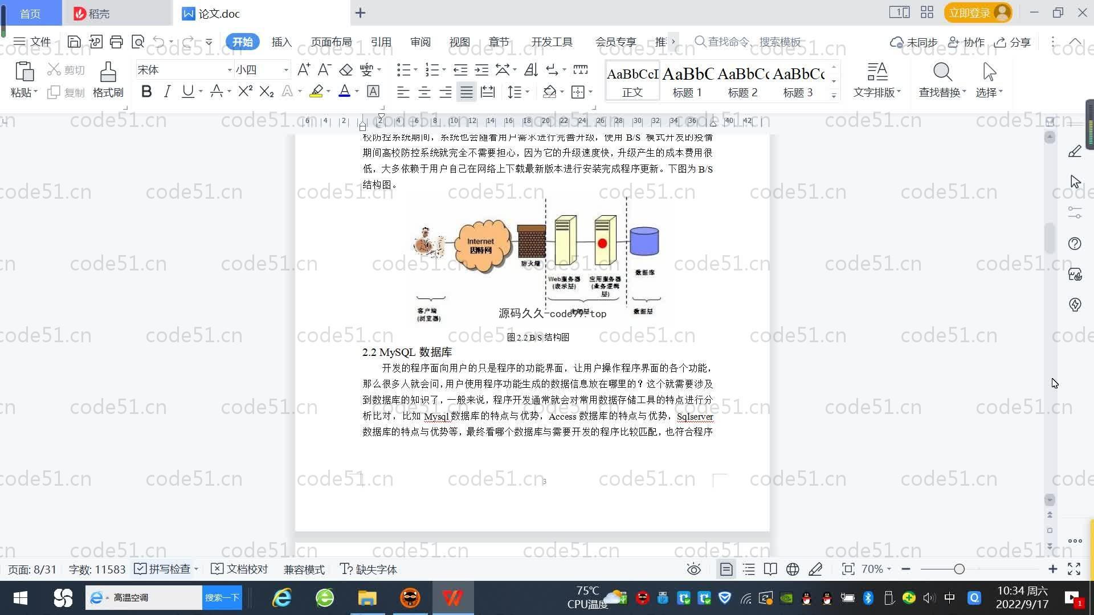Decrease paragraph indent
Image resolution: width=1094 pixels, height=615 pixels.
point(460,69)
